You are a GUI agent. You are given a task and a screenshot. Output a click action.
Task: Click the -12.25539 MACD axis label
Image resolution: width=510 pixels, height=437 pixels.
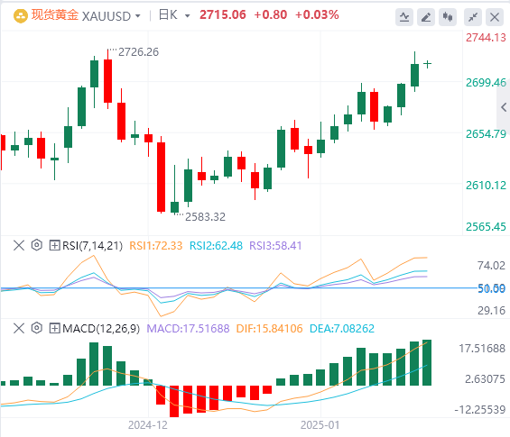click(479, 410)
